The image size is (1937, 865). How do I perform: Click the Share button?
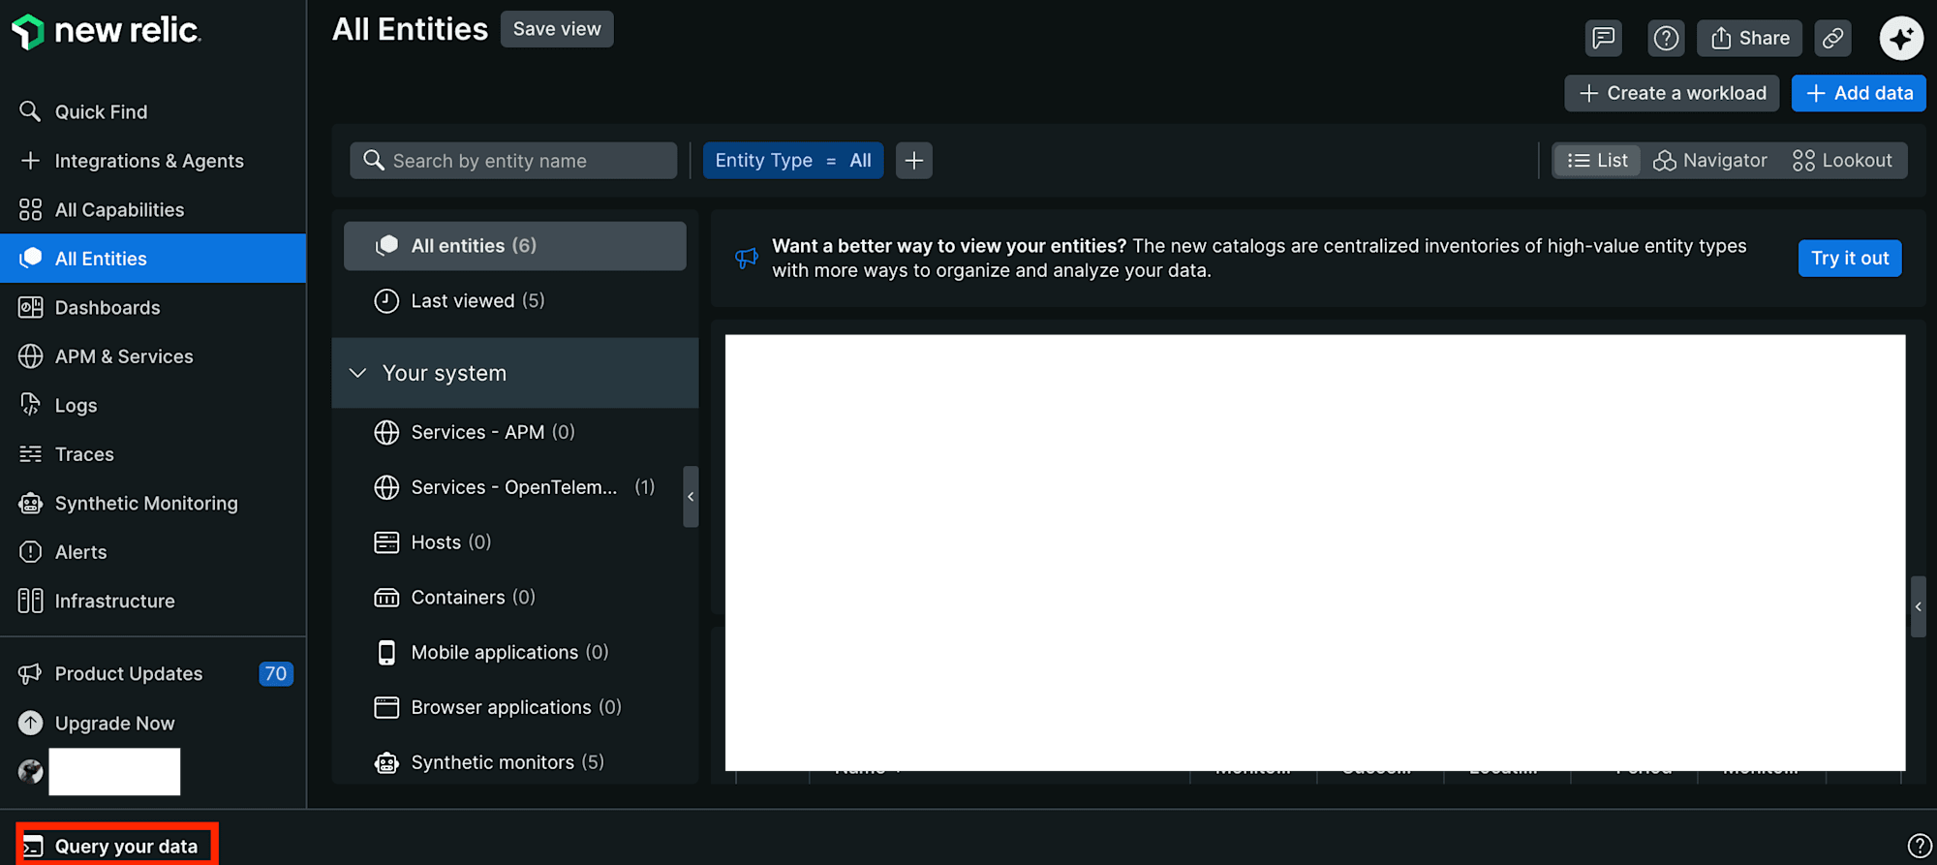[1749, 38]
